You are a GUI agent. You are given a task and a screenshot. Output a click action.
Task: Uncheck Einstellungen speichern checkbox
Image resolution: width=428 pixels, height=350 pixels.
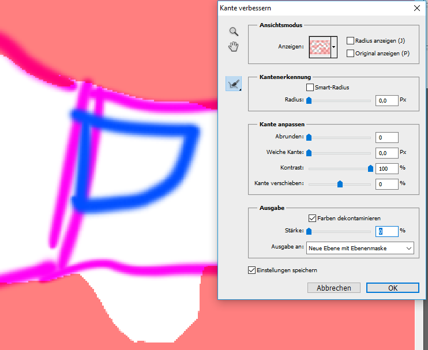(251, 270)
